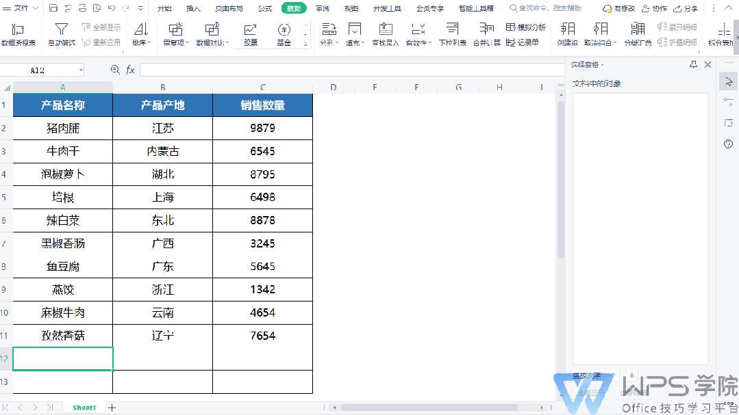
Task: Click the zoom magnifier beside fx
Action: [x=115, y=70]
